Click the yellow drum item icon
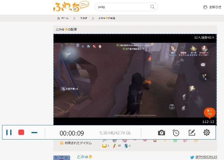The width and height of the screenshot is (224, 160). click(104, 146)
